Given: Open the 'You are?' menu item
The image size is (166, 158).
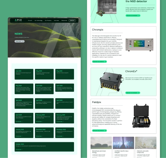Looking at the screenshot, I should point(30,21).
